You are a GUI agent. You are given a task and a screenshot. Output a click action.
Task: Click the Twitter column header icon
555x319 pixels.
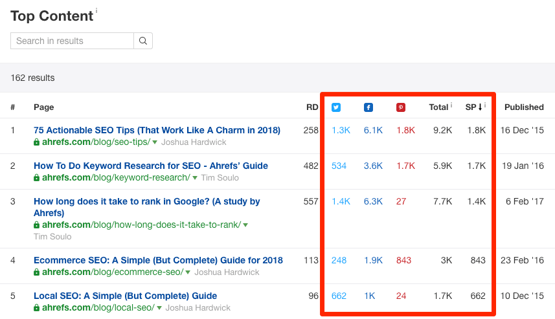(x=336, y=107)
